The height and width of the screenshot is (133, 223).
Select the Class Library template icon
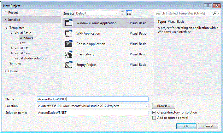(69, 54)
